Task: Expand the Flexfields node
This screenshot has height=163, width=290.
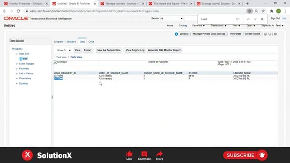Action: (x=17, y=69)
